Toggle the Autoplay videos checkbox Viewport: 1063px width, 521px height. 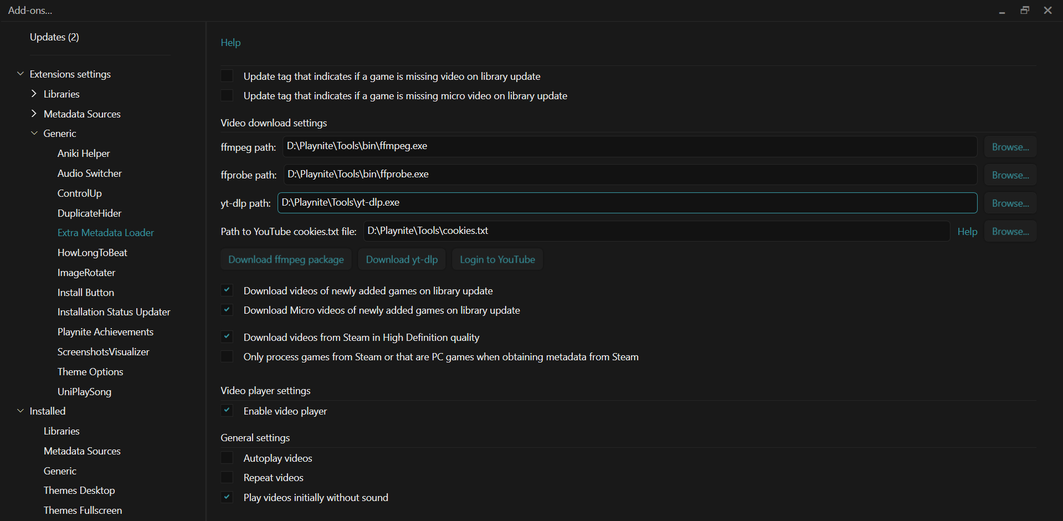[227, 458]
